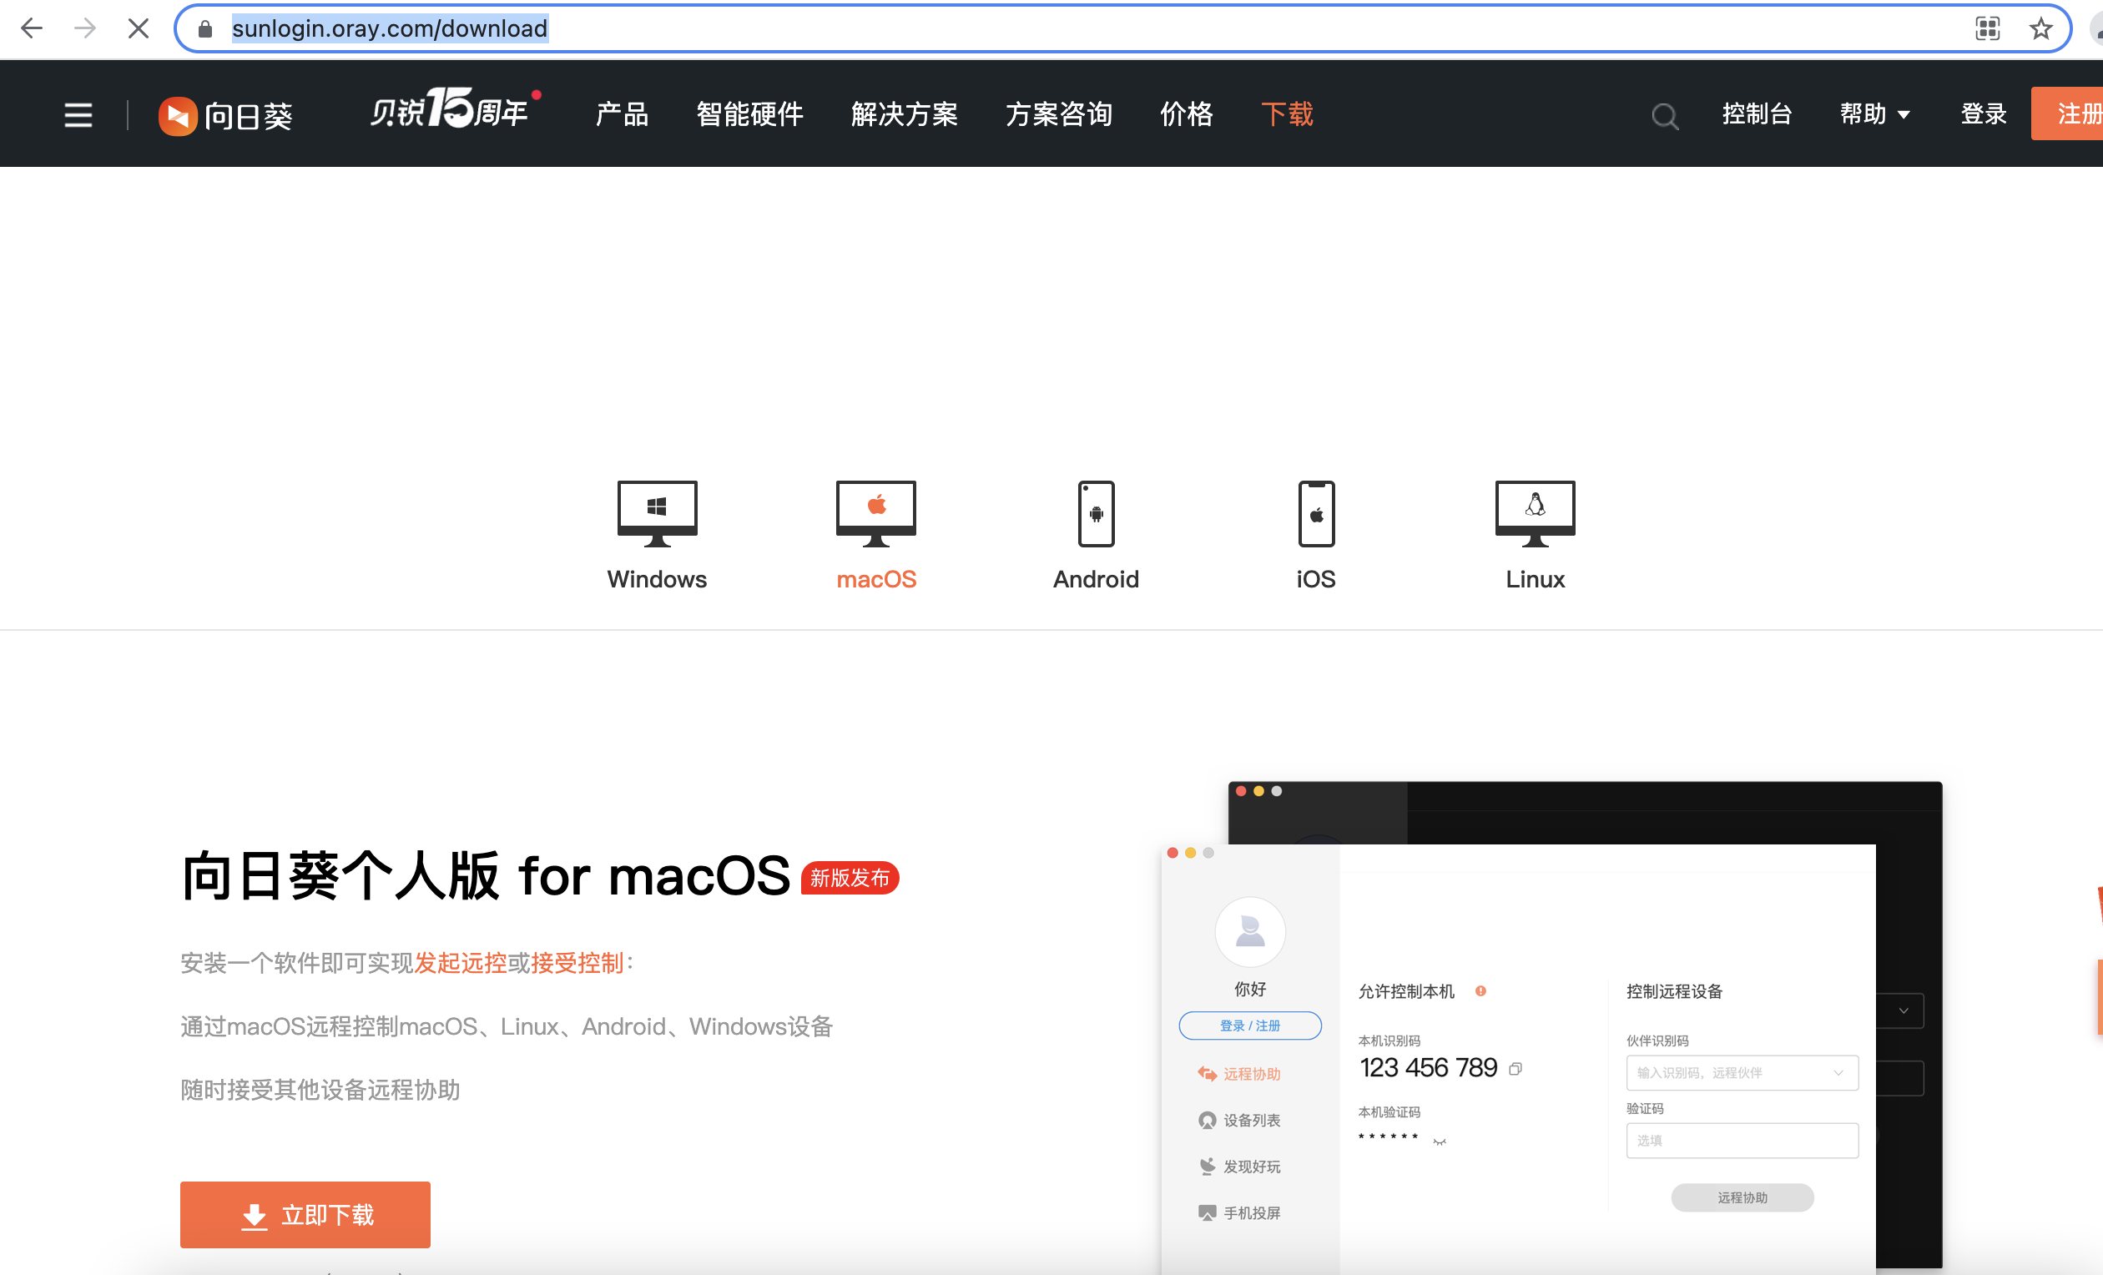Image resolution: width=2103 pixels, height=1275 pixels.
Task: Select the Linux platform icon
Action: point(1535,514)
